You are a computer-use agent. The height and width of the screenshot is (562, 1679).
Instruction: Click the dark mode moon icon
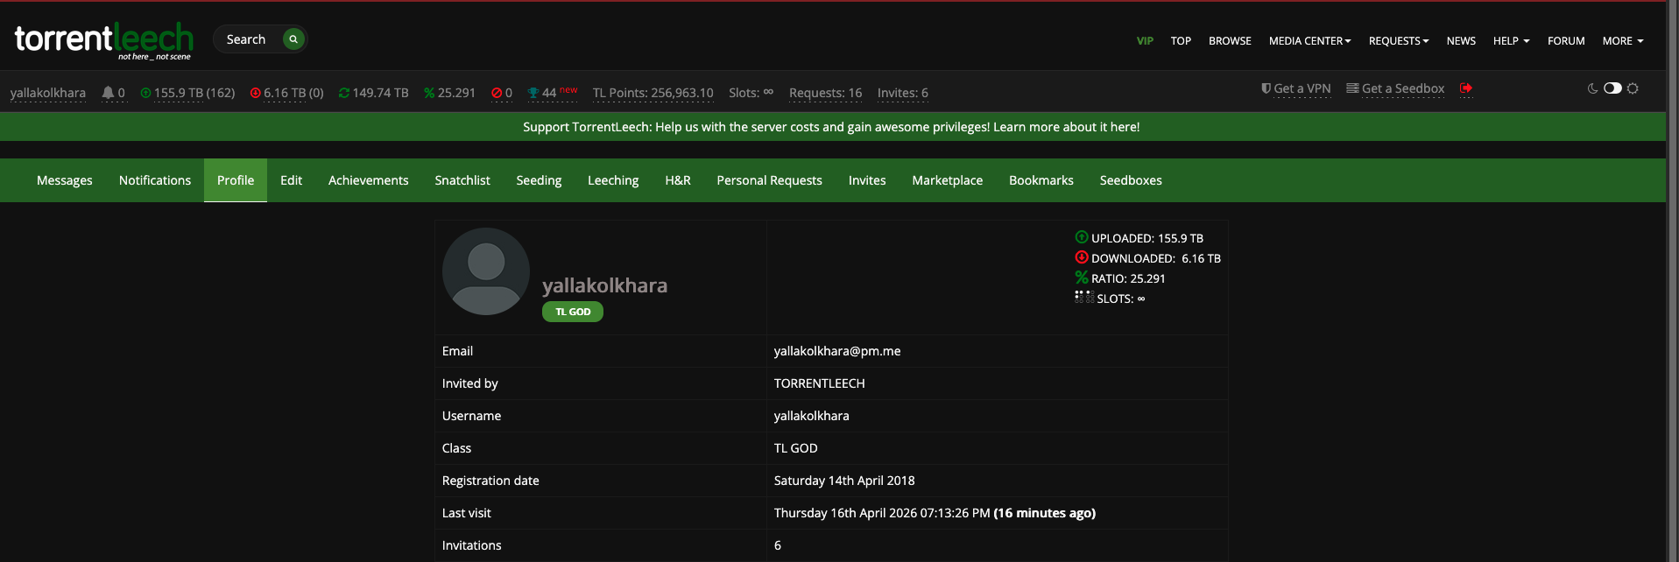(x=1593, y=88)
